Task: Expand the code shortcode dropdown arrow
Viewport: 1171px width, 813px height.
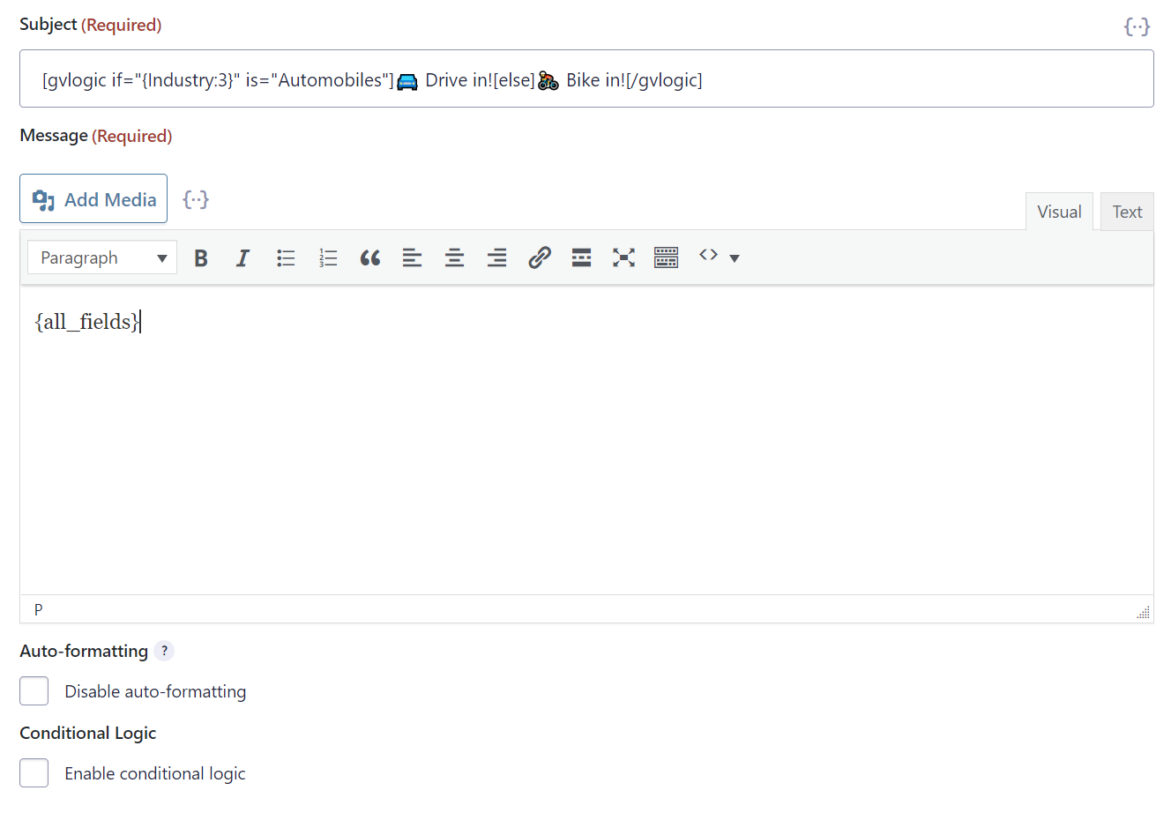Action: tap(735, 258)
